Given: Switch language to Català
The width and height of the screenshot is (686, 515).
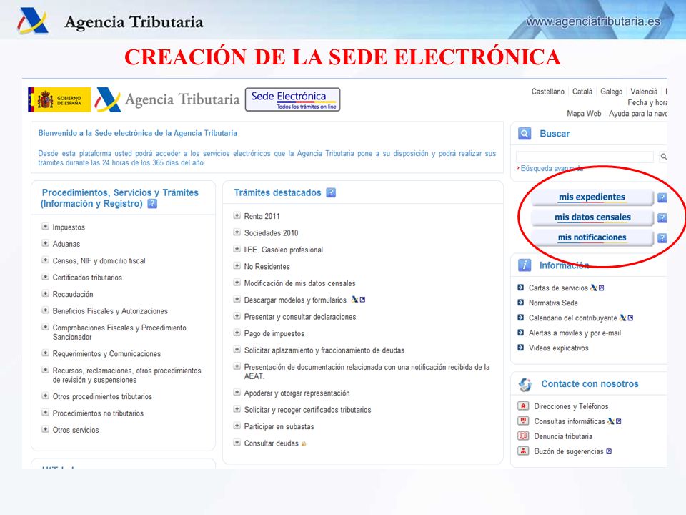Looking at the screenshot, I should 582,92.
